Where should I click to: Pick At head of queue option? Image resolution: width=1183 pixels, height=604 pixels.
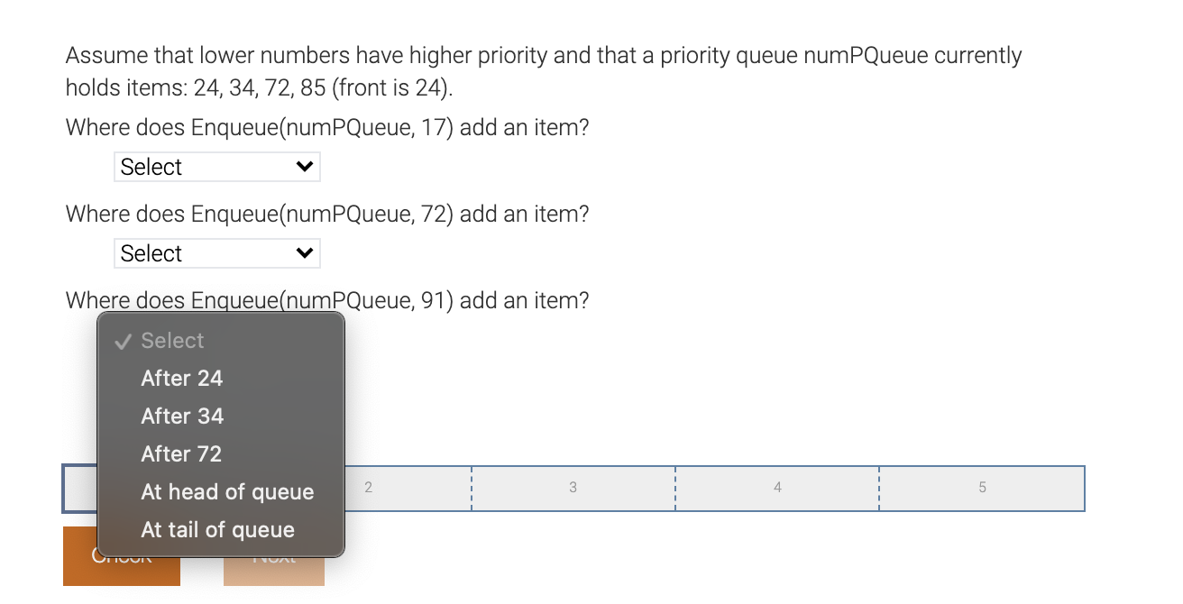(227, 491)
